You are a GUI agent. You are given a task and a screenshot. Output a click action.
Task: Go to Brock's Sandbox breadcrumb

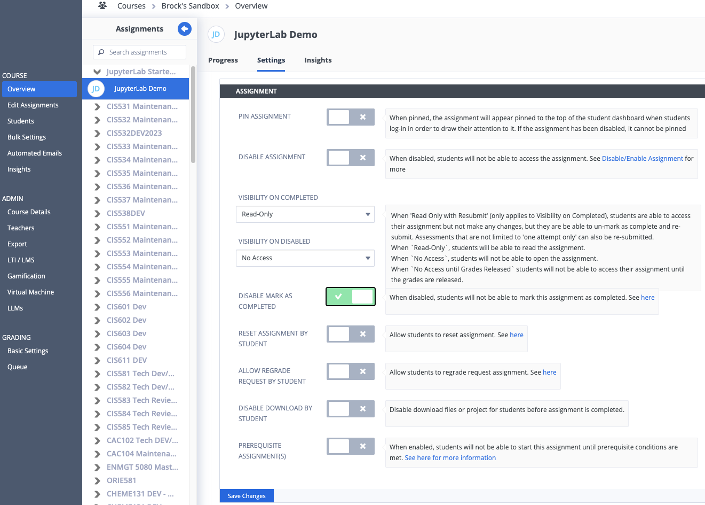[191, 6]
